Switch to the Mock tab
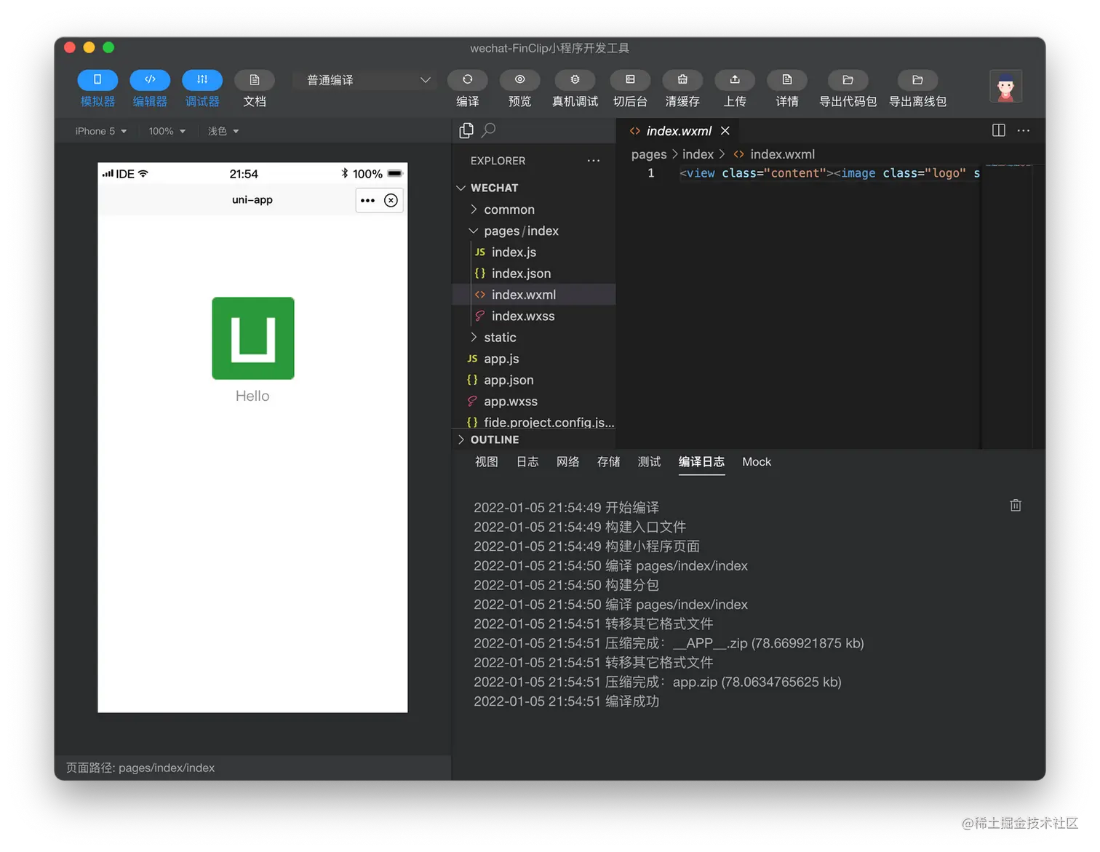Screen dimensions: 1100x852 click(757, 462)
